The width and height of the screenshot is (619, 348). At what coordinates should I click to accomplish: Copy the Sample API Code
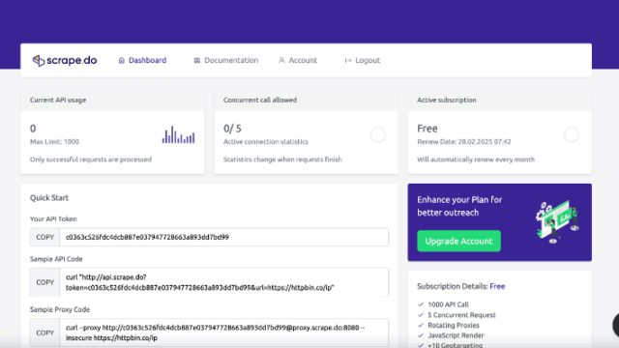pyautogui.click(x=45, y=282)
